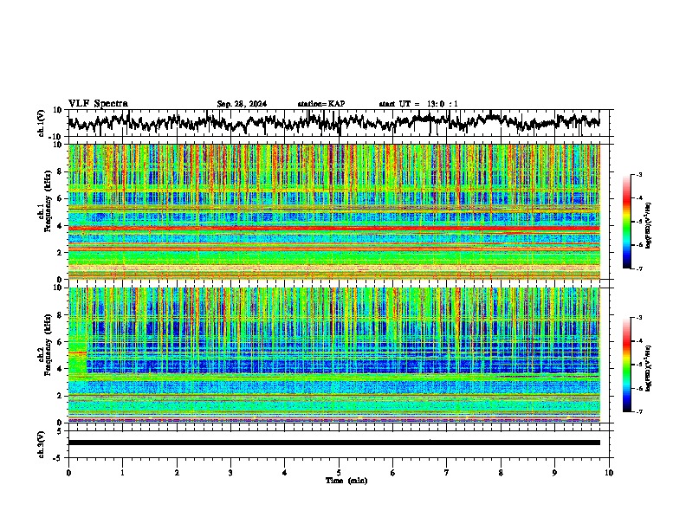The image size is (686, 530).
Task: Click the ch.2 colorbar log(PSD) label
Action: point(649,369)
